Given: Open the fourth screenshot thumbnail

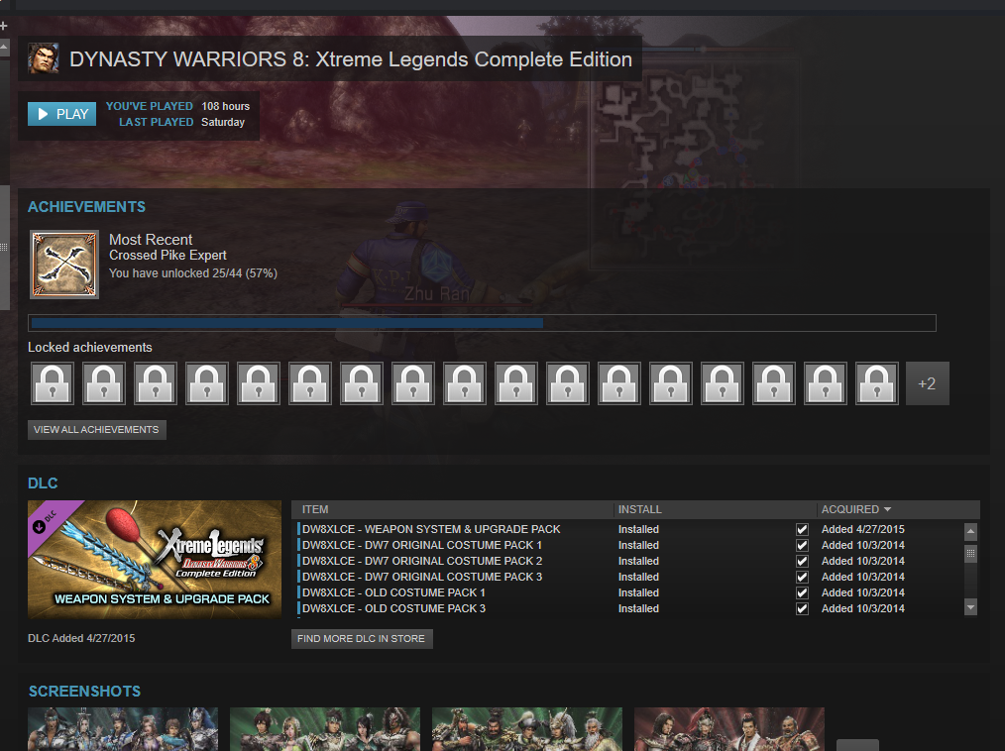Looking at the screenshot, I should (x=729, y=729).
